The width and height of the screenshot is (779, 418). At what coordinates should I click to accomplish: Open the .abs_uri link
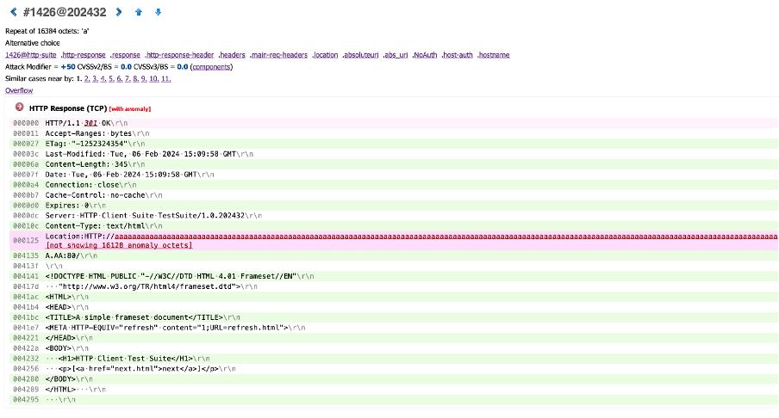(396, 55)
